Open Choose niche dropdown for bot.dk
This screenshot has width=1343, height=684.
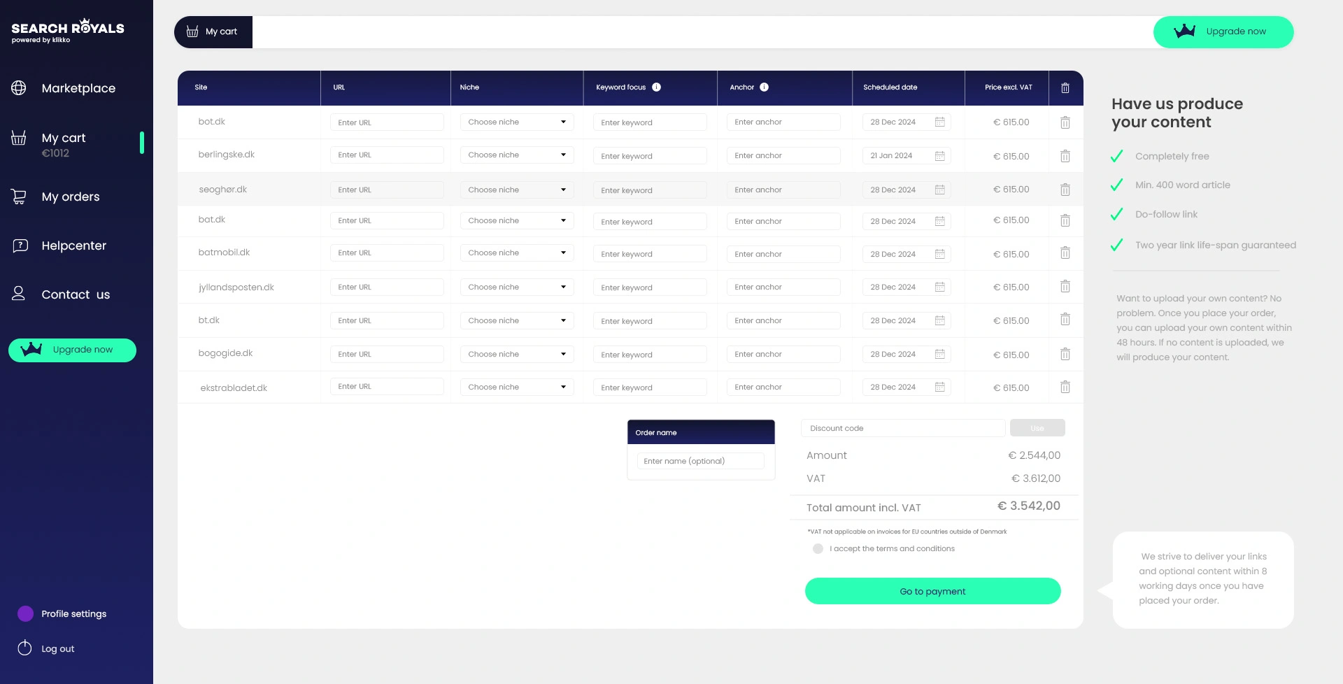pos(517,122)
